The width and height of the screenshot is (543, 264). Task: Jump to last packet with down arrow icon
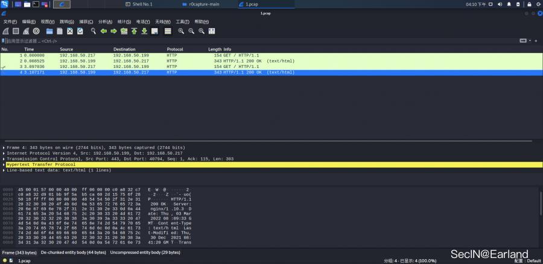(x=145, y=31)
